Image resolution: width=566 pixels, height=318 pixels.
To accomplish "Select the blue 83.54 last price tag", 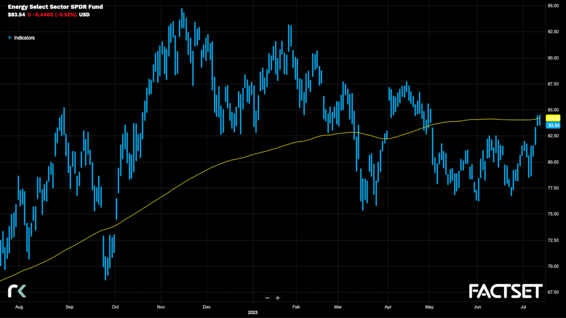I will (x=554, y=125).
